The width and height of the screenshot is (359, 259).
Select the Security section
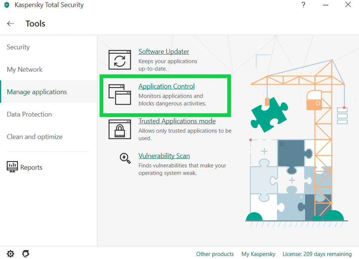(49, 47)
